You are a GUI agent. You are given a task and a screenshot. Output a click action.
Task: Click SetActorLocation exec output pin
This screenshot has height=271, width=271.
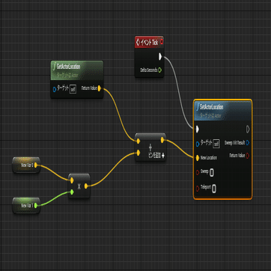click(x=248, y=129)
